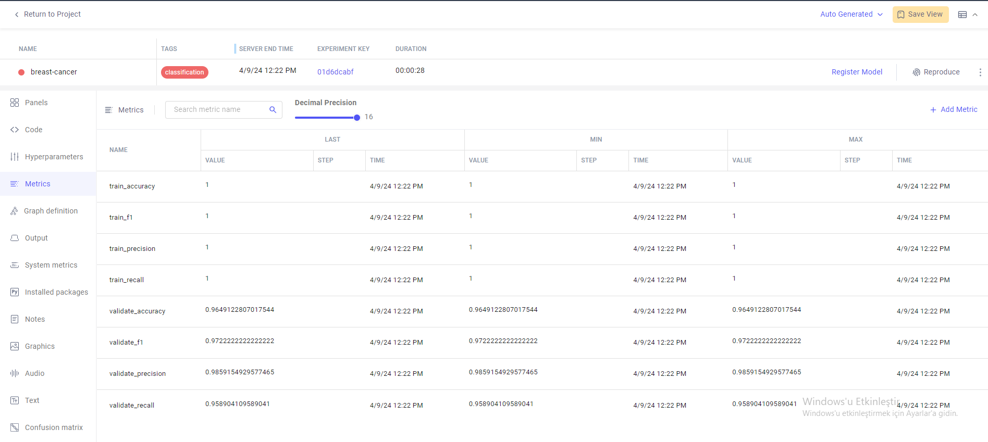Image resolution: width=988 pixels, height=442 pixels.
Task: Click the DURATION column header
Action: click(x=411, y=49)
